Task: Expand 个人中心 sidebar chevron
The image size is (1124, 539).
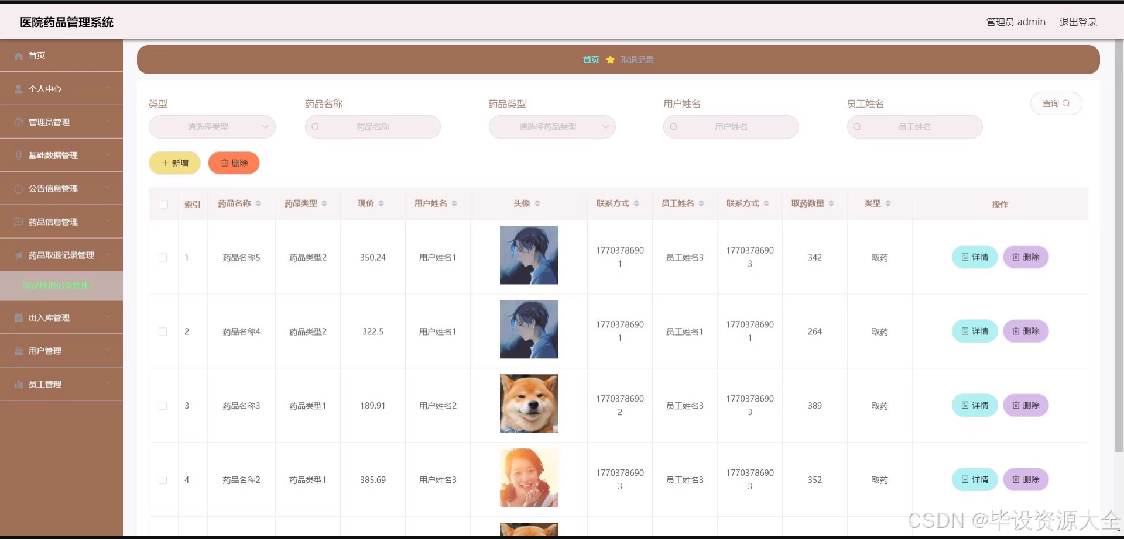Action: pyautogui.click(x=108, y=88)
